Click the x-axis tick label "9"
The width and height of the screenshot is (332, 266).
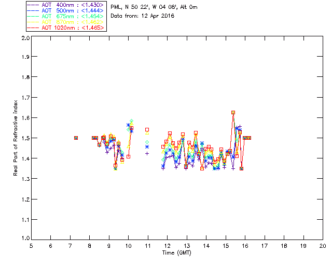[x=109, y=246]
